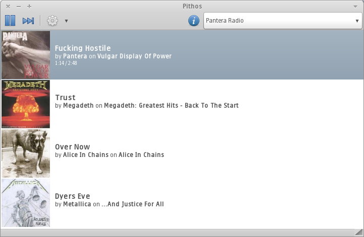Screen dimensions: 364x237
Task: Select the Fucking Hostile song title
Action: [x=83, y=48]
